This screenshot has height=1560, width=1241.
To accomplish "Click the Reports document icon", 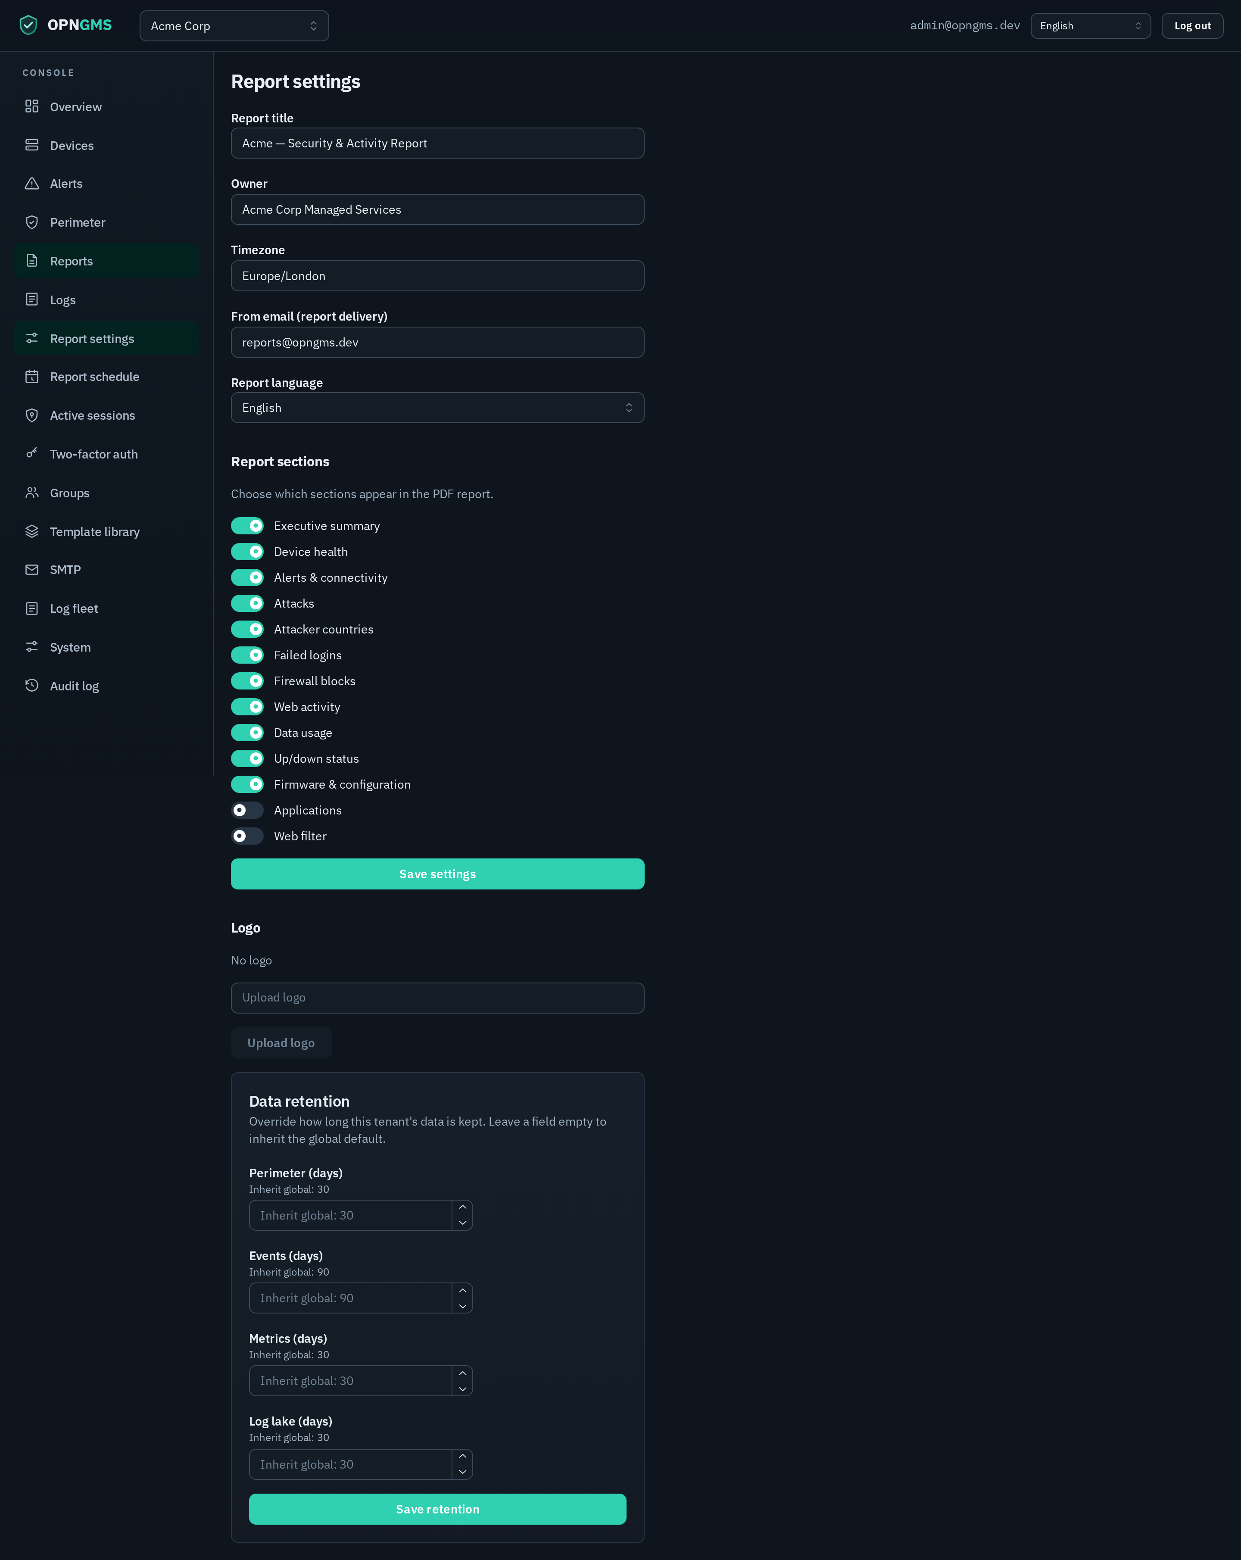I will click(x=32, y=261).
